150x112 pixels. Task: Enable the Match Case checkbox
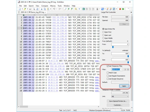click(108, 73)
